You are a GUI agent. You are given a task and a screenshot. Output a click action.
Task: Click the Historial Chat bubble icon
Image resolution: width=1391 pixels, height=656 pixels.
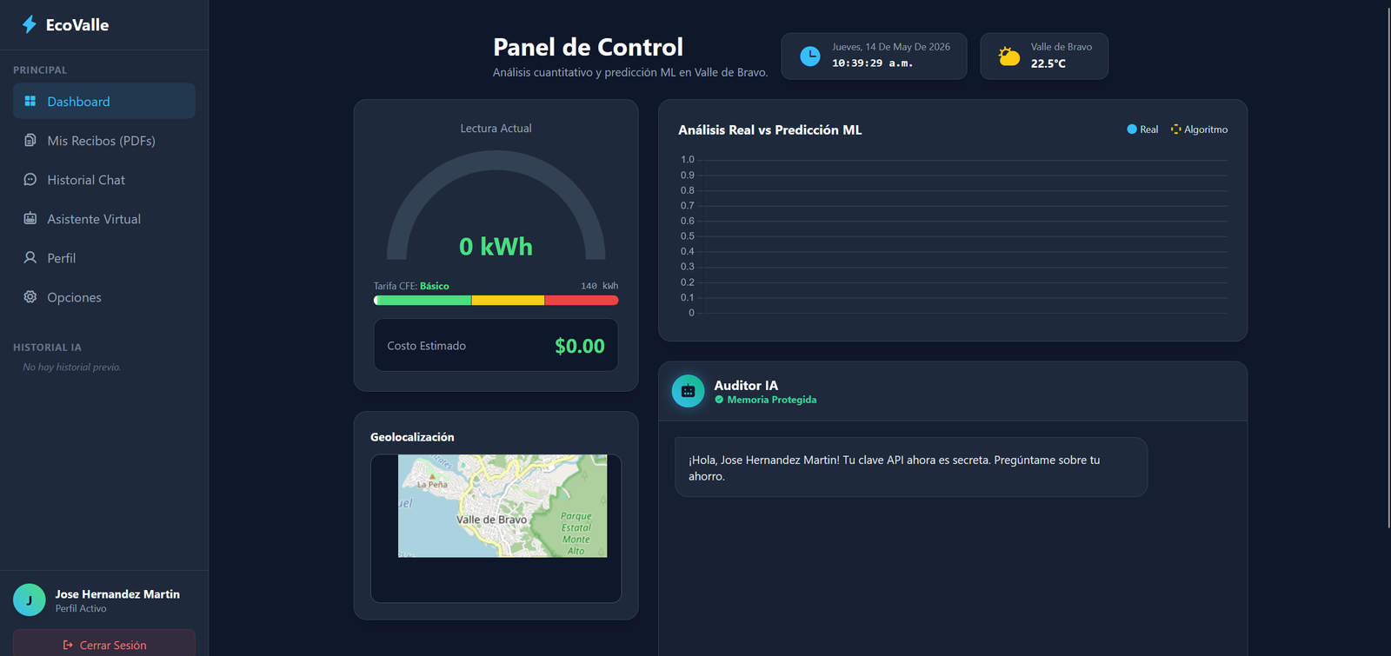click(30, 179)
